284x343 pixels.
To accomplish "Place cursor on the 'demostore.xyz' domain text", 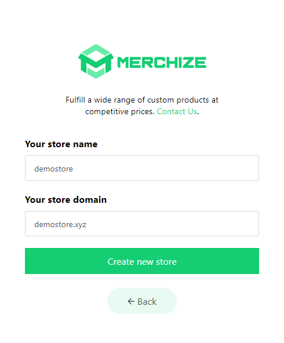I will [x=60, y=225].
